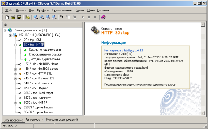The image size is (208, 129).
Task: Expand the 139 / tcp - NetBIOS samba node
Action: coord(15,69)
